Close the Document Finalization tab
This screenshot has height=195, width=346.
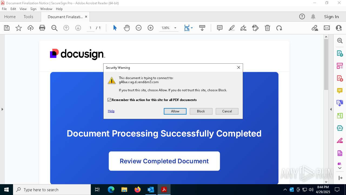click(86, 17)
